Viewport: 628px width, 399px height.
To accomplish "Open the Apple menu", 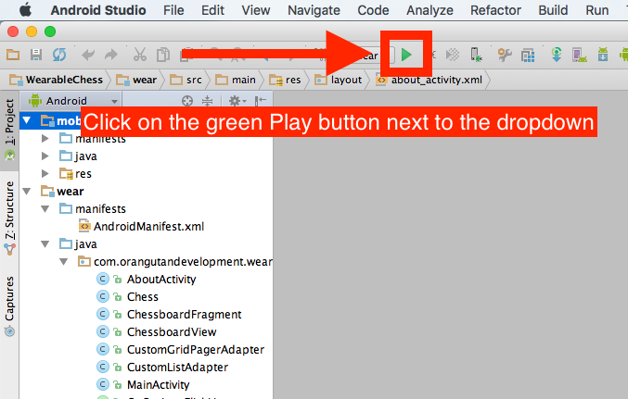I will click(x=25, y=10).
